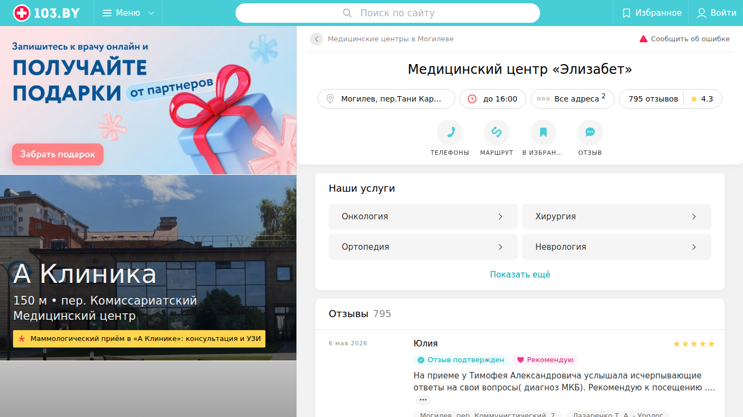Expand the Хирургия service

[617, 217]
